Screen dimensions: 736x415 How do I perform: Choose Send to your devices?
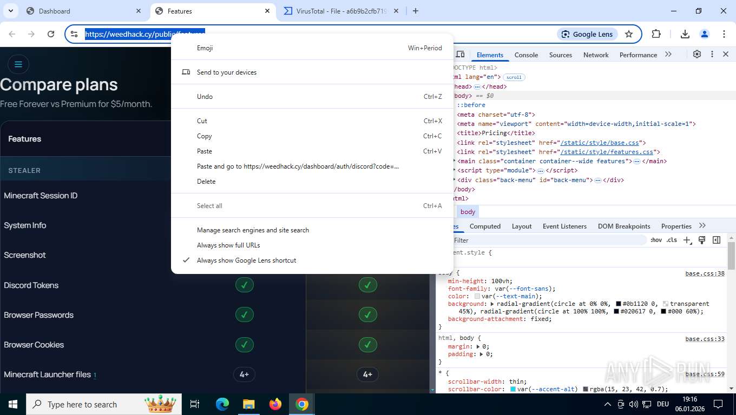click(312, 72)
